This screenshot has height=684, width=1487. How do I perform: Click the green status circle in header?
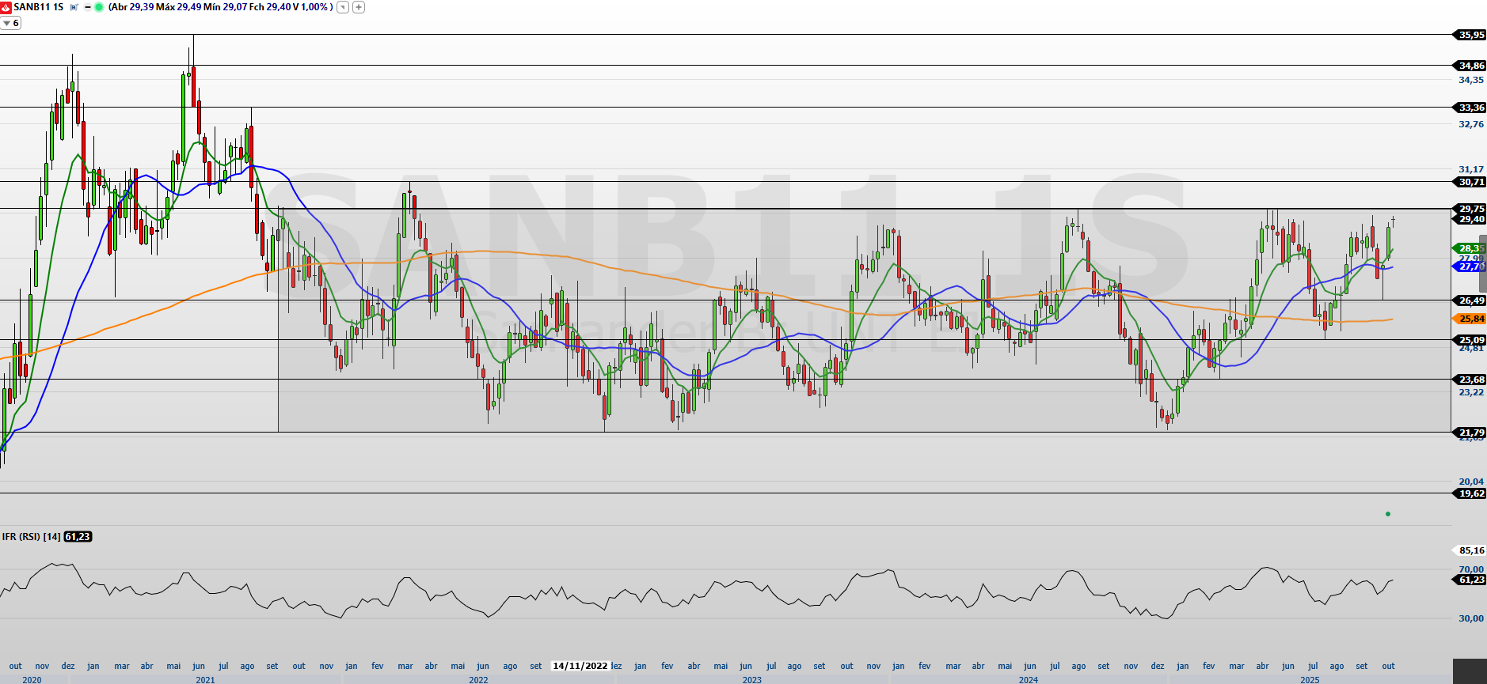tap(99, 7)
